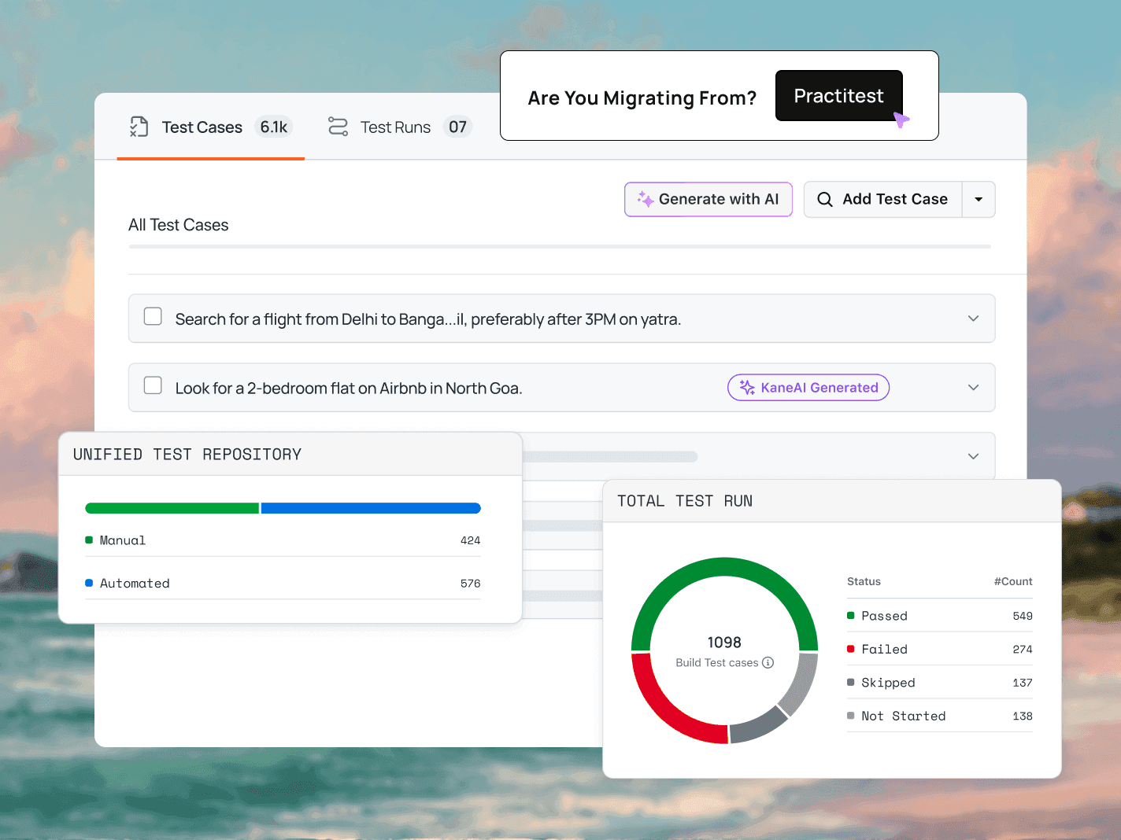
Task: Click the Skipped status row
Action: pos(940,683)
